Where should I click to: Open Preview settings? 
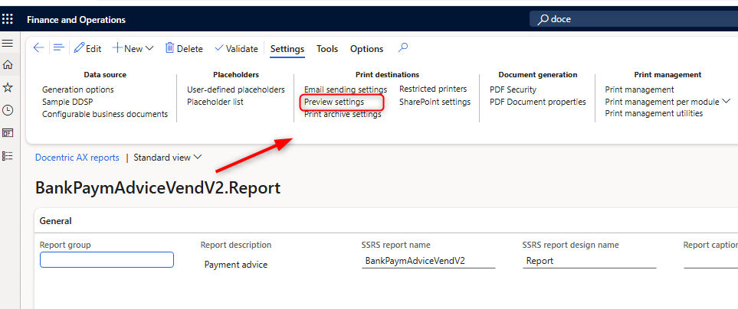tap(334, 102)
